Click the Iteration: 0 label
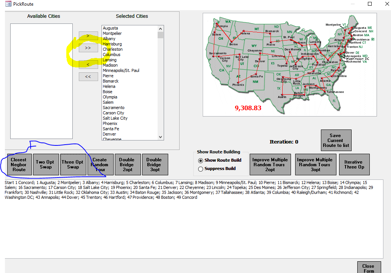The height and width of the screenshot is (273, 391). tap(284, 142)
